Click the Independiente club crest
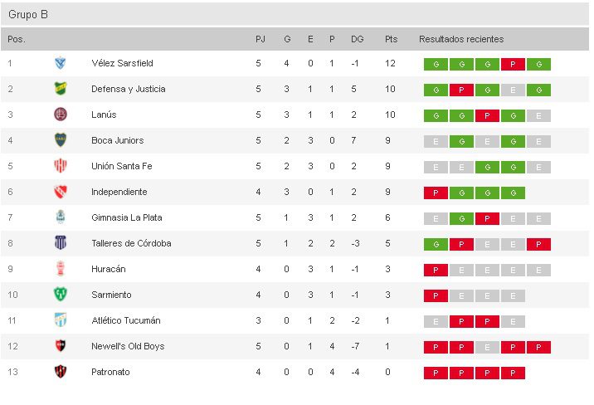Screen dimensions: 594x405 [x=60, y=192]
